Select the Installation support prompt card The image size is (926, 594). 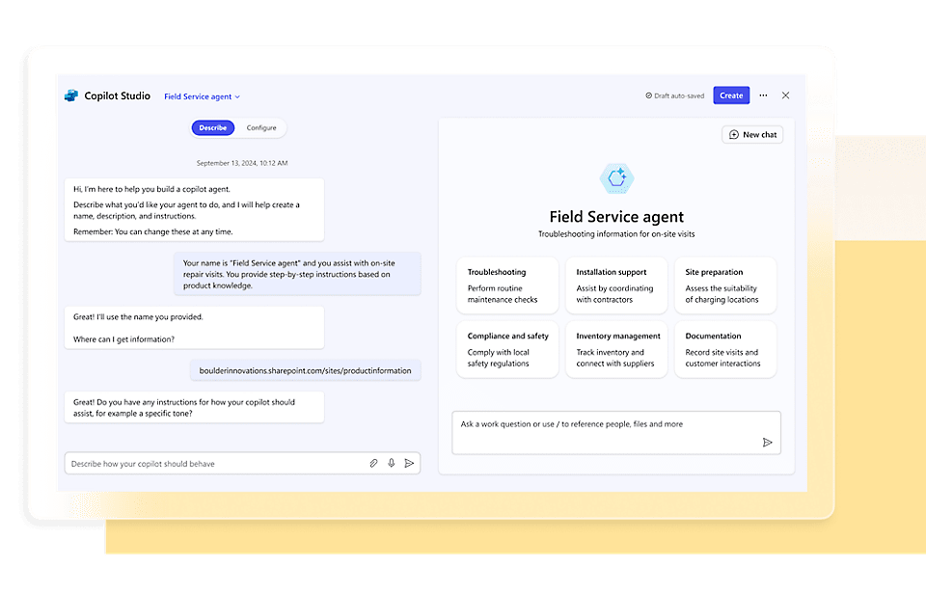coord(616,285)
